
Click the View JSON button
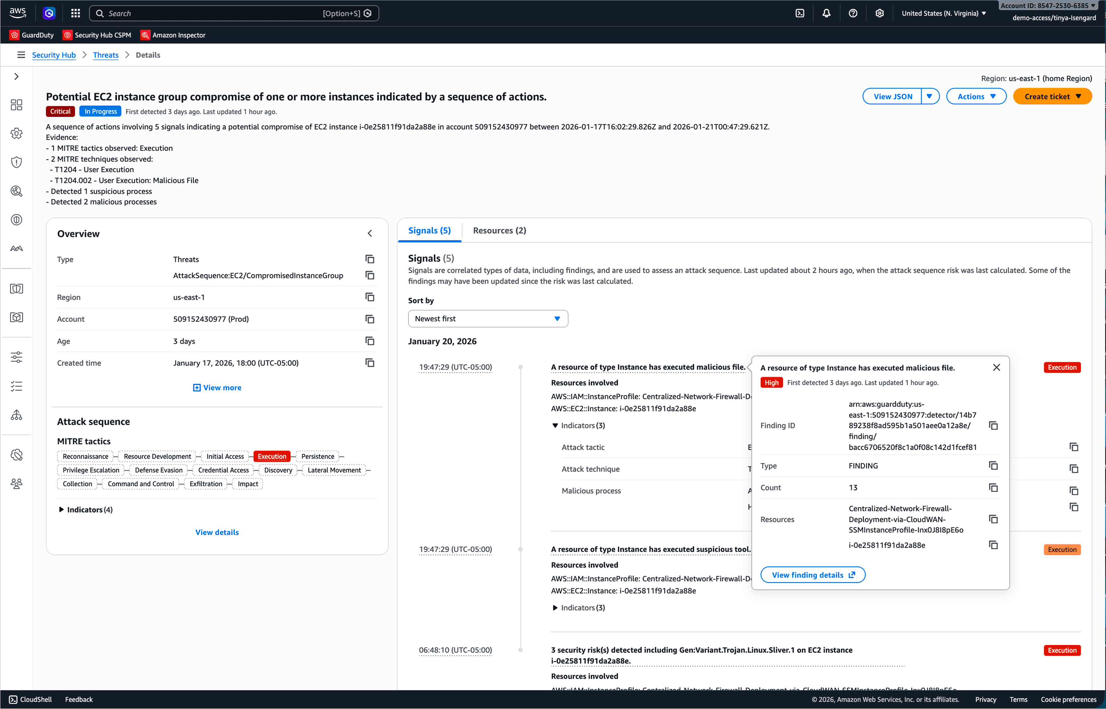coord(892,96)
